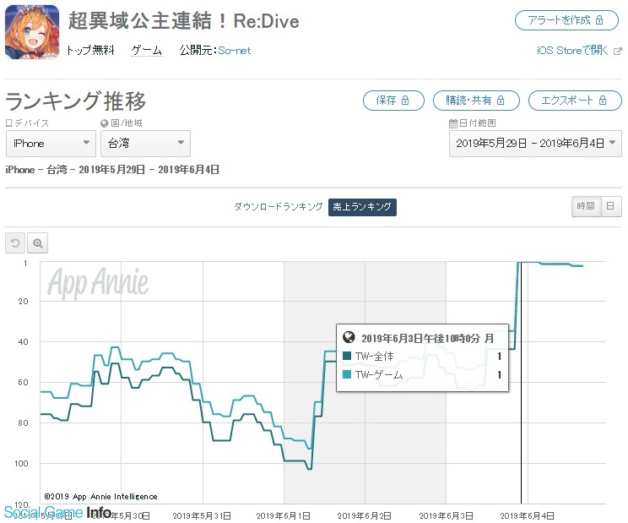Click the external link icon beside iOS Store
The width and height of the screenshot is (628, 523).
coord(618,52)
